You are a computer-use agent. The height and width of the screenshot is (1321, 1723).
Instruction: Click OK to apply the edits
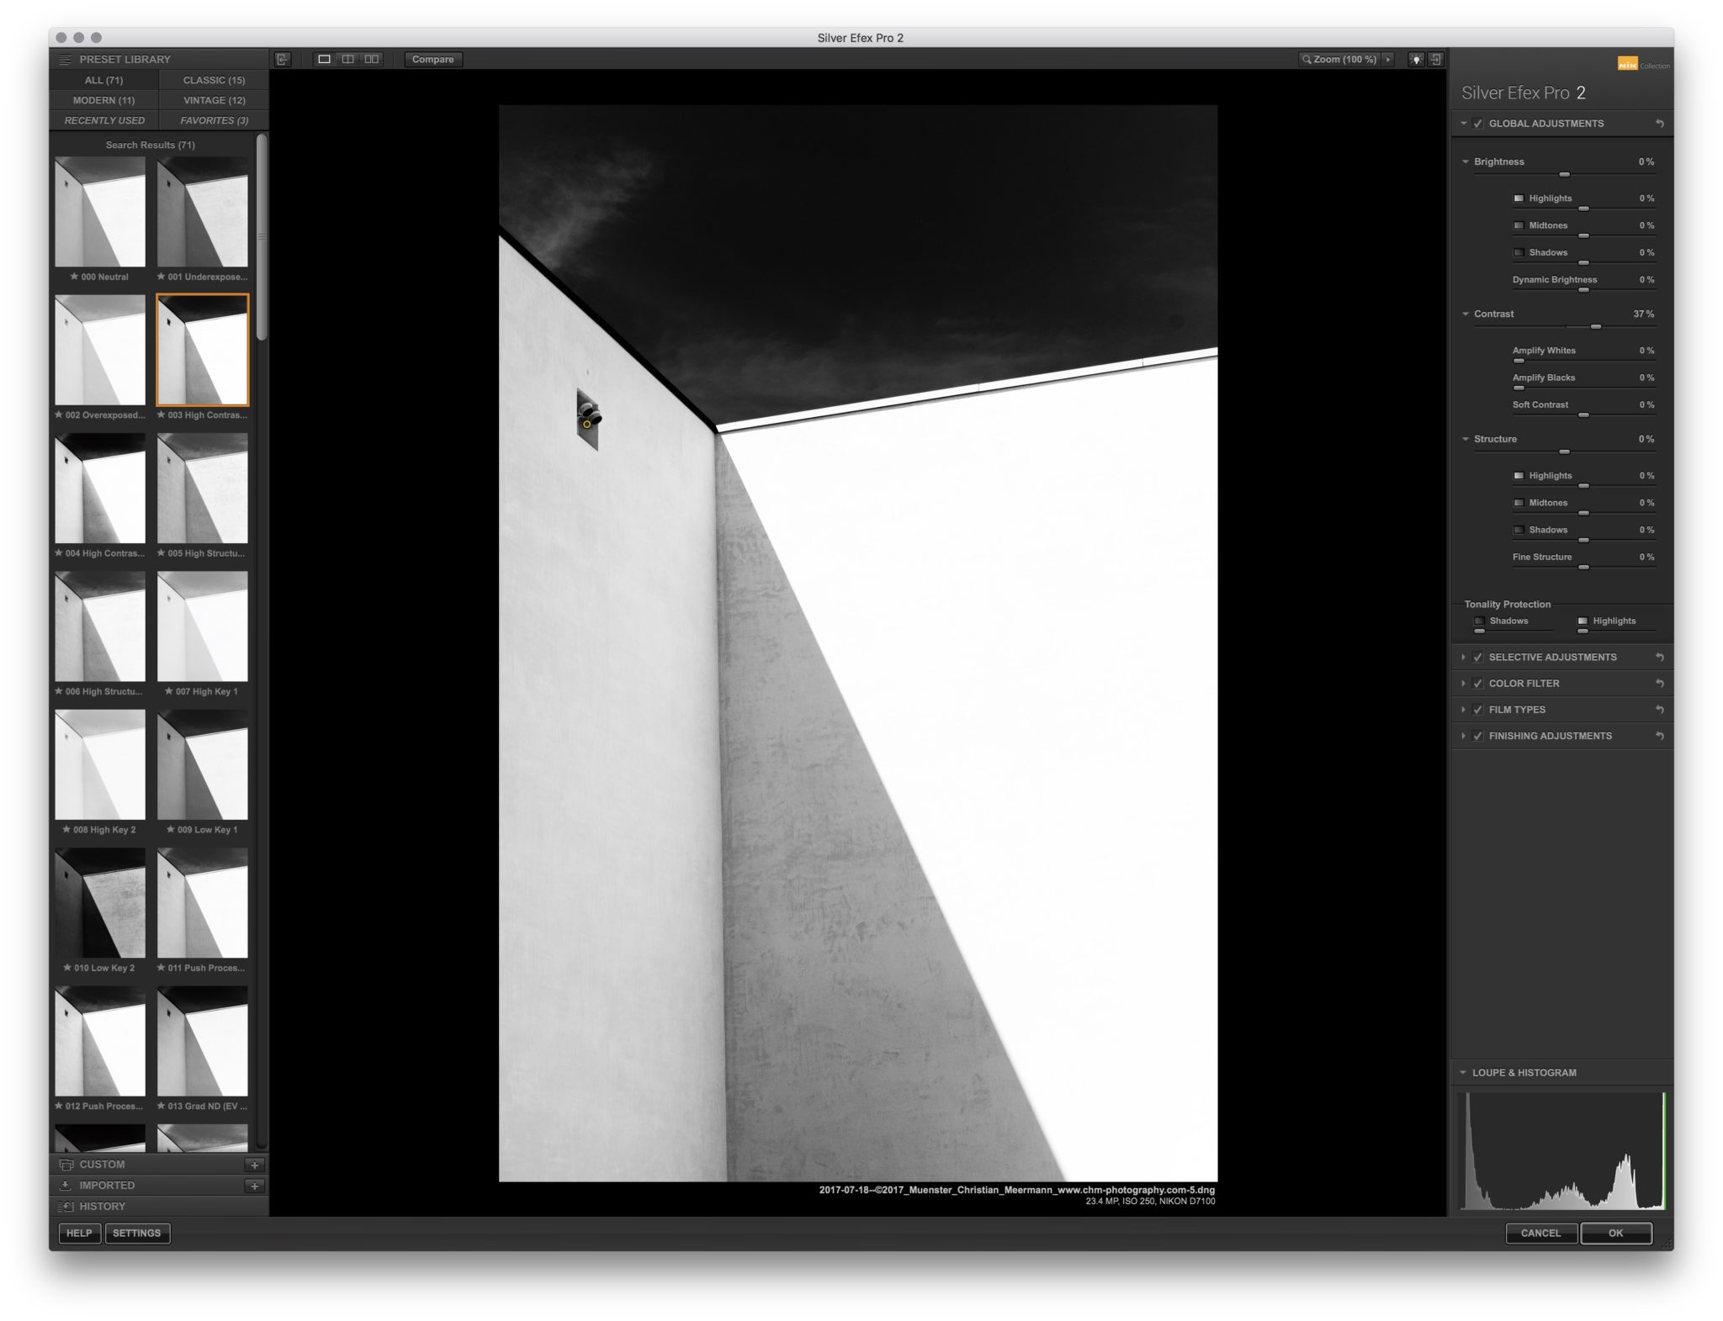point(1616,1234)
